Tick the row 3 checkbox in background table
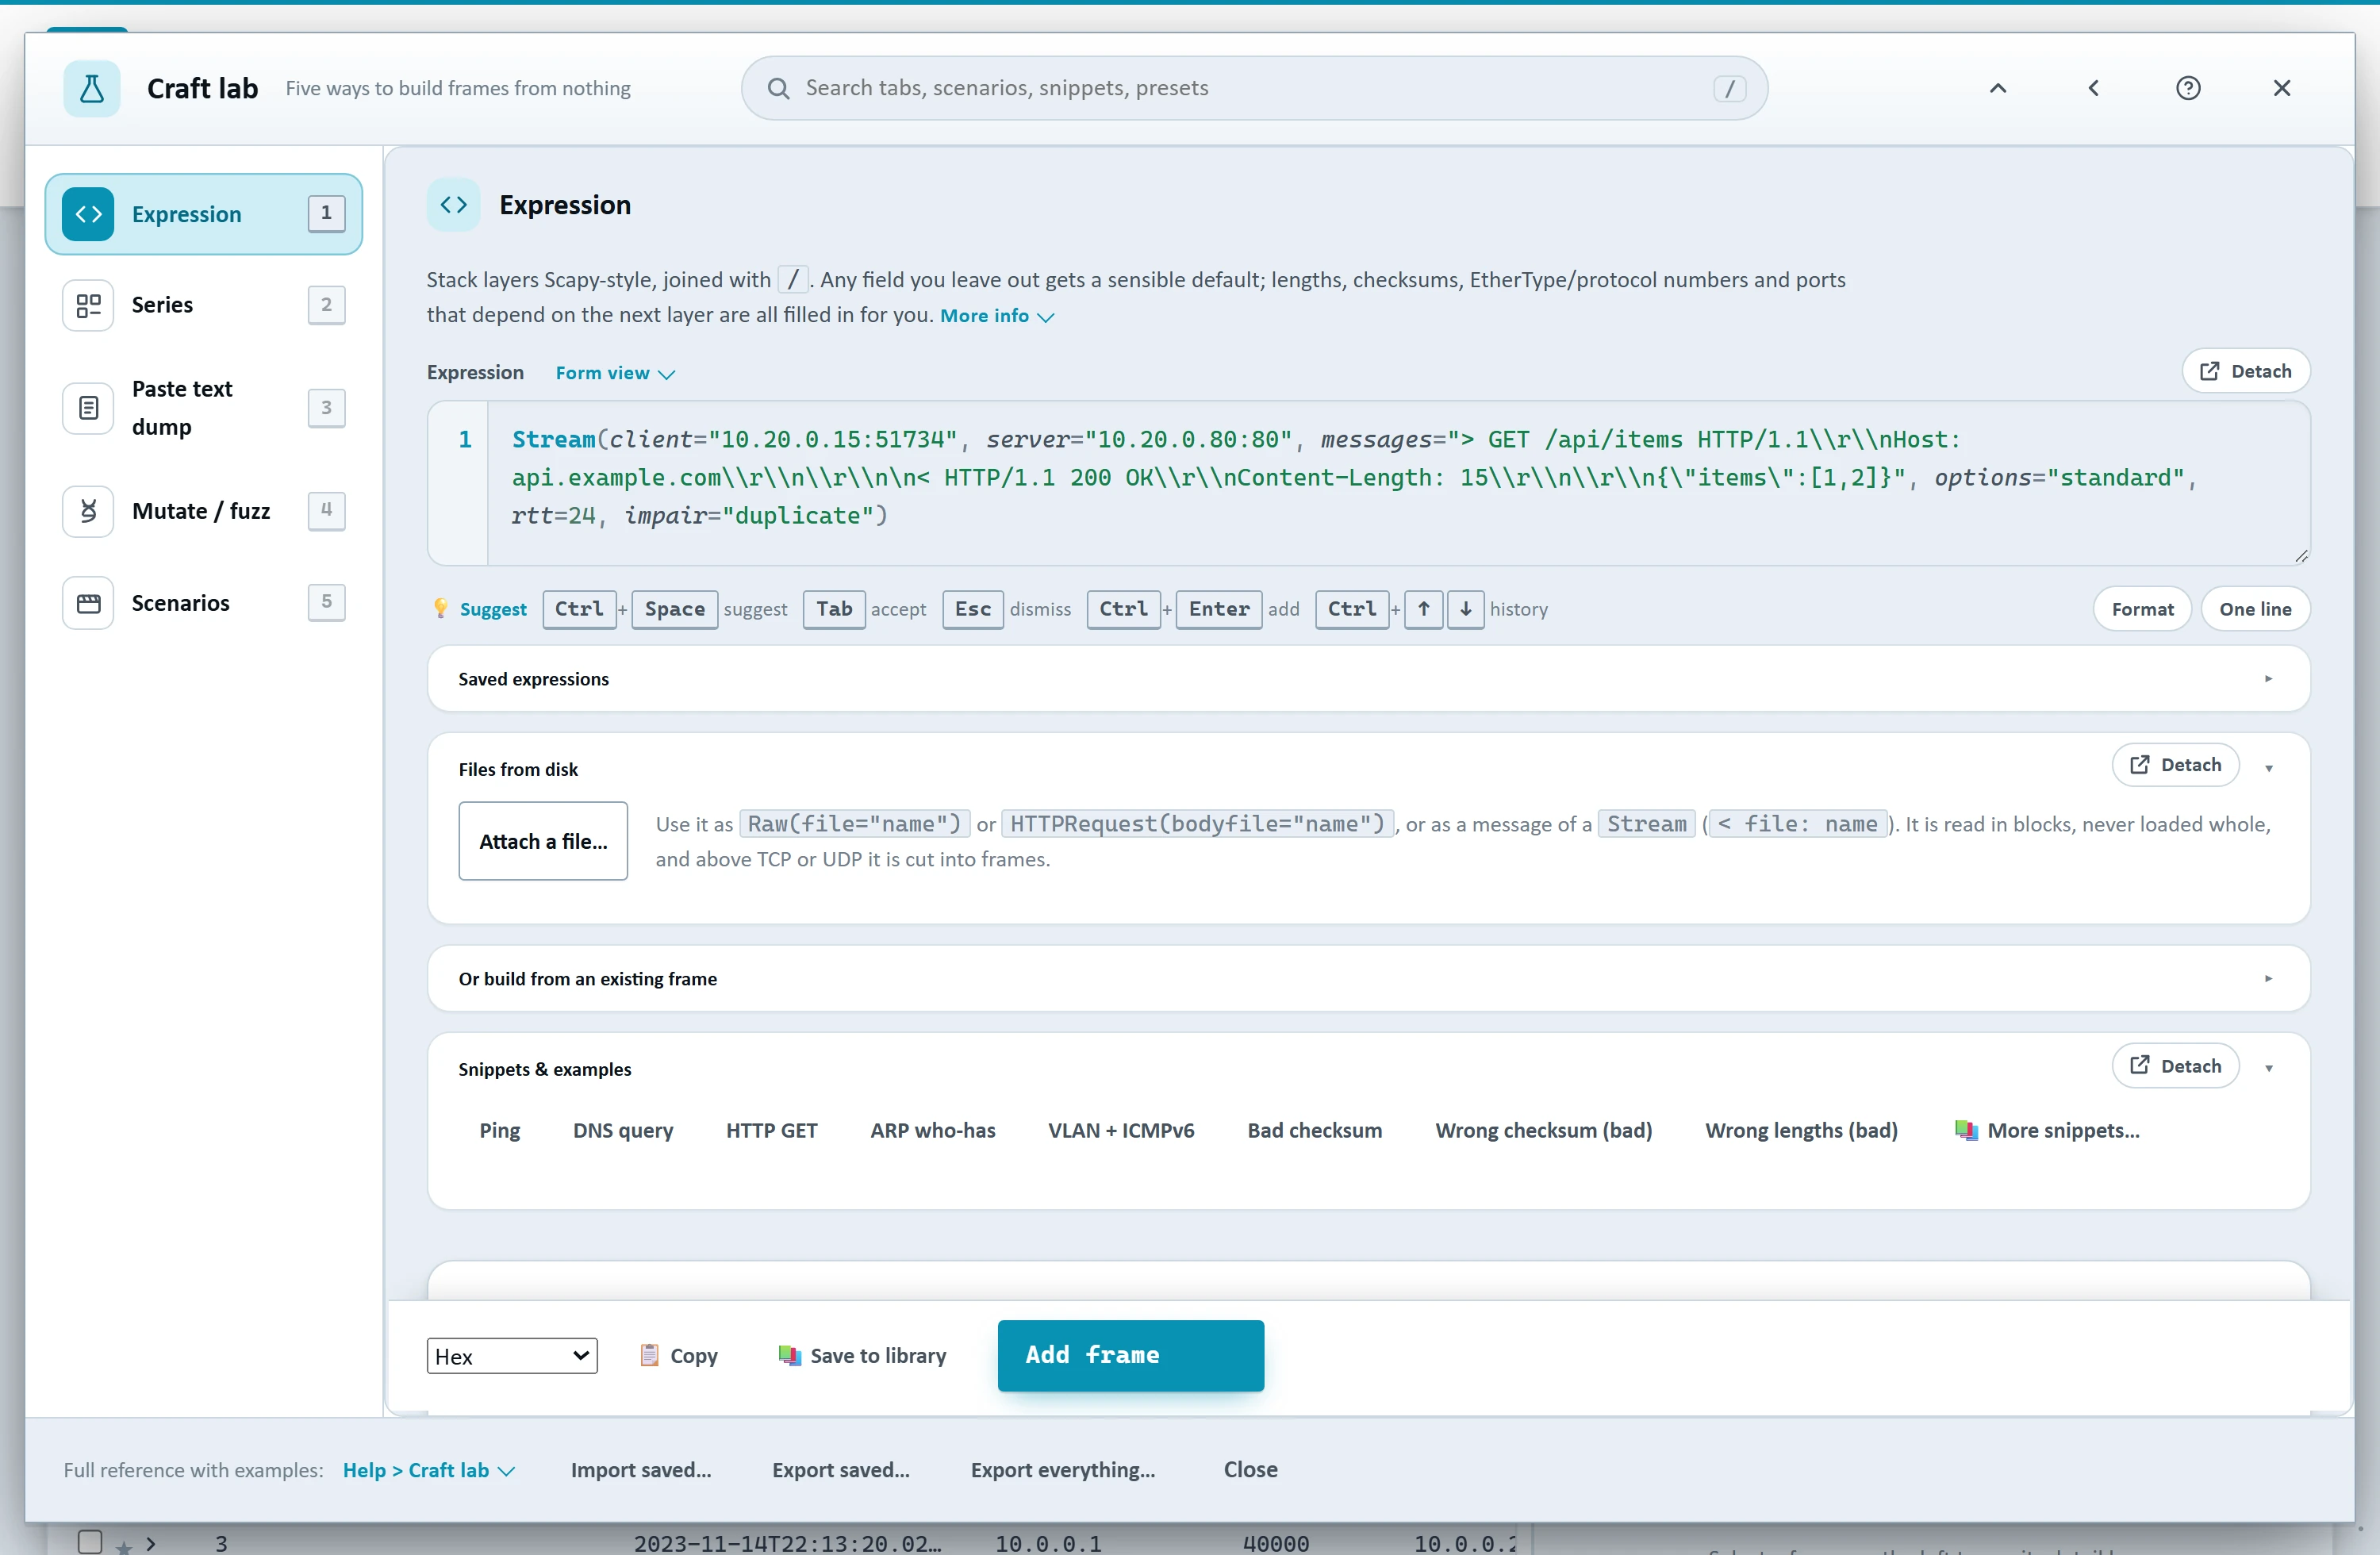2380x1555 pixels. pos(90,1542)
